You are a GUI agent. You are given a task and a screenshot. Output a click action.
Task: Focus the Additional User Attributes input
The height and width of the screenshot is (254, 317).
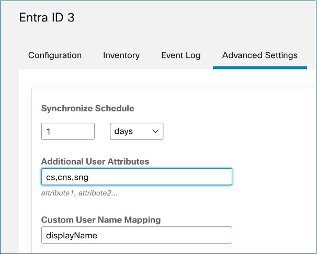click(x=137, y=177)
